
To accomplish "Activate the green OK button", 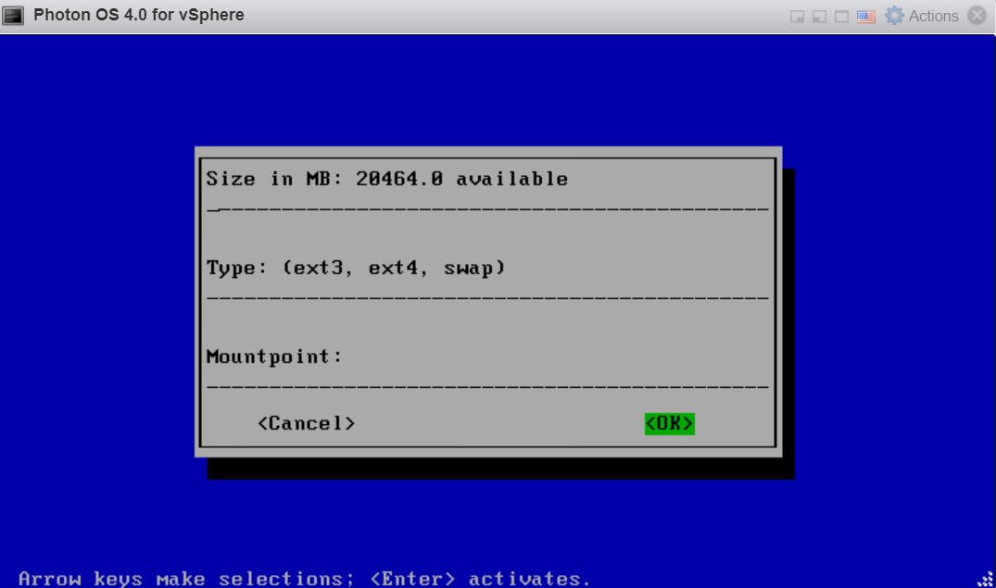I will click(x=669, y=423).
